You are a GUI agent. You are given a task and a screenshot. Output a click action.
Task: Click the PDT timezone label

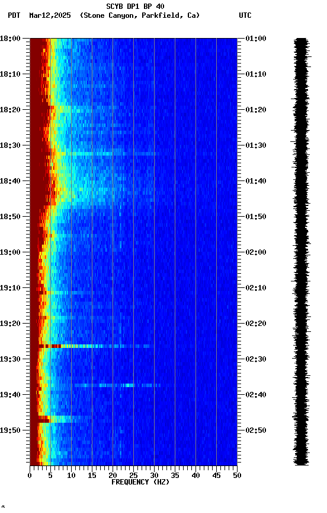coord(14,15)
